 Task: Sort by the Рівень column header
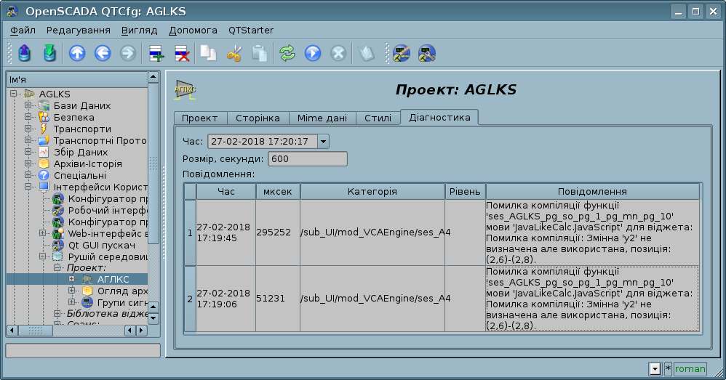465,191
